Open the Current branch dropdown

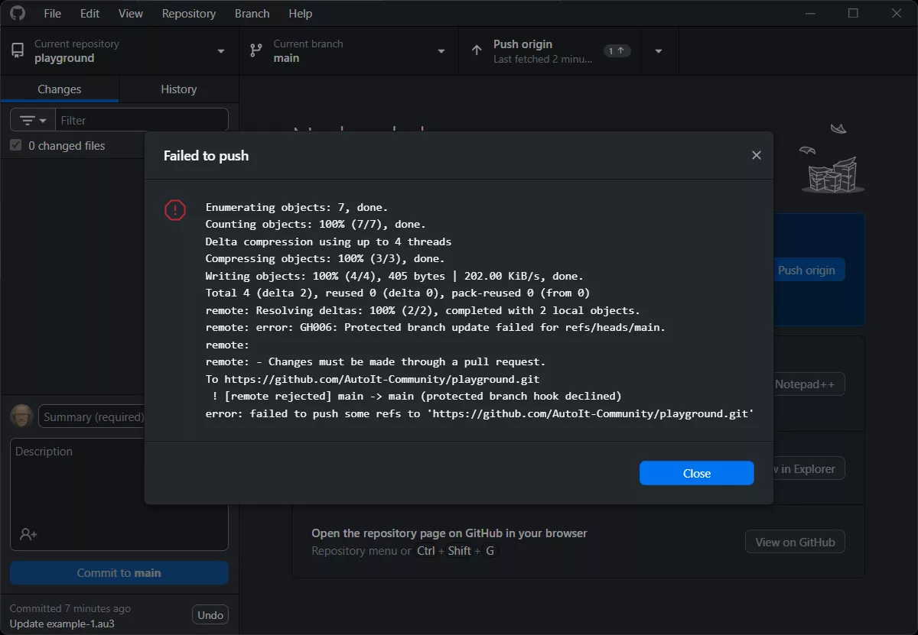pos(441,51)
